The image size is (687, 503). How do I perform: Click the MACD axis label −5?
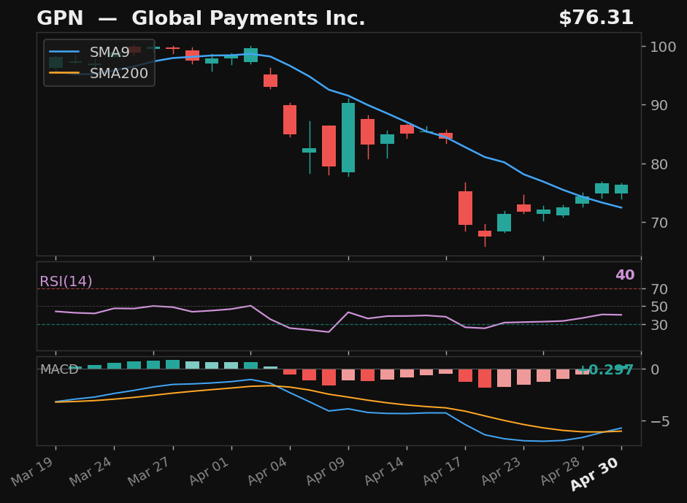click(x=659, y=421)
